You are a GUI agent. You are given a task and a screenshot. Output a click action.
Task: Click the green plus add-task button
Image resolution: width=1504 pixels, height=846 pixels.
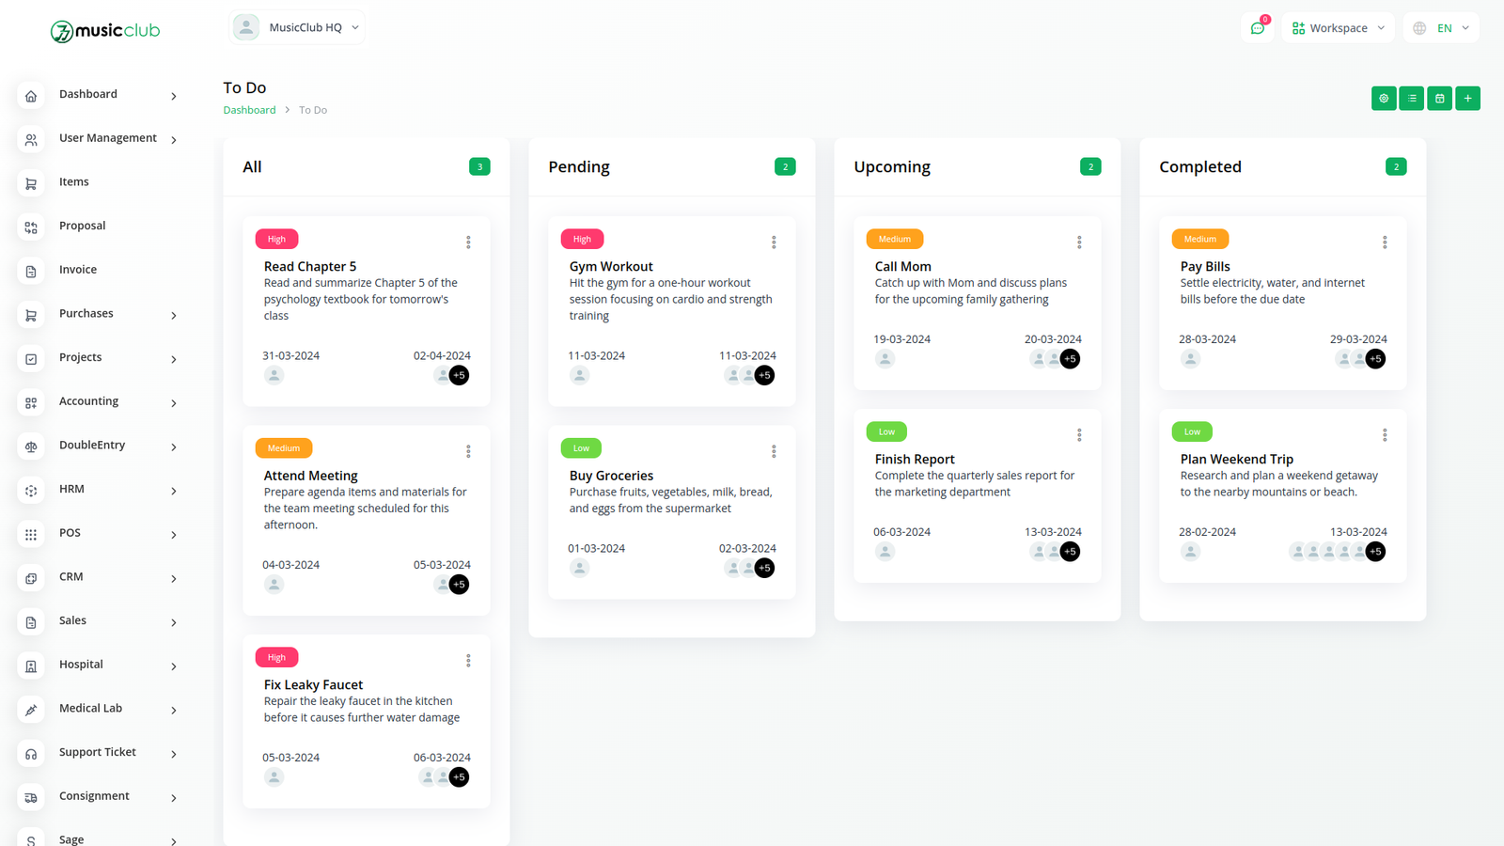pos(1467,98)
